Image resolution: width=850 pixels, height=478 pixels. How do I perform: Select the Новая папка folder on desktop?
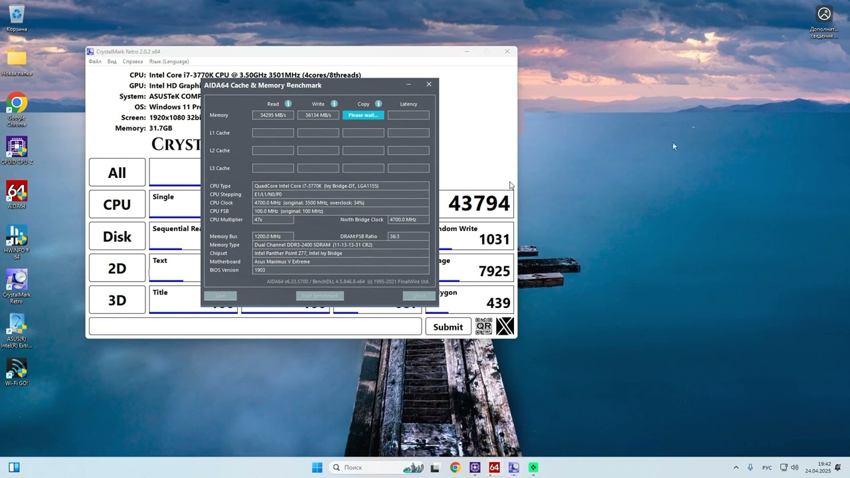17,63
